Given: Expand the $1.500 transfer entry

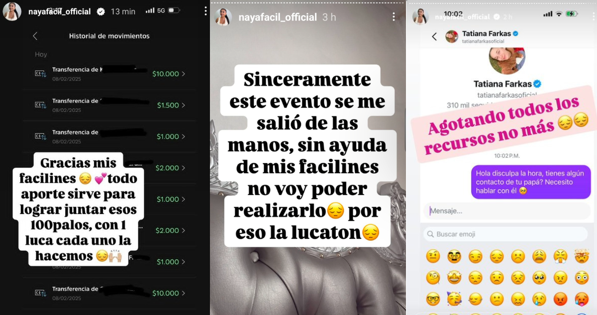Looking at the screenshot, I should (109, 105).
